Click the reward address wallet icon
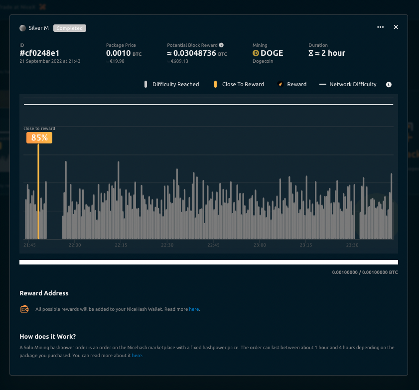 (x=24, y=309)
